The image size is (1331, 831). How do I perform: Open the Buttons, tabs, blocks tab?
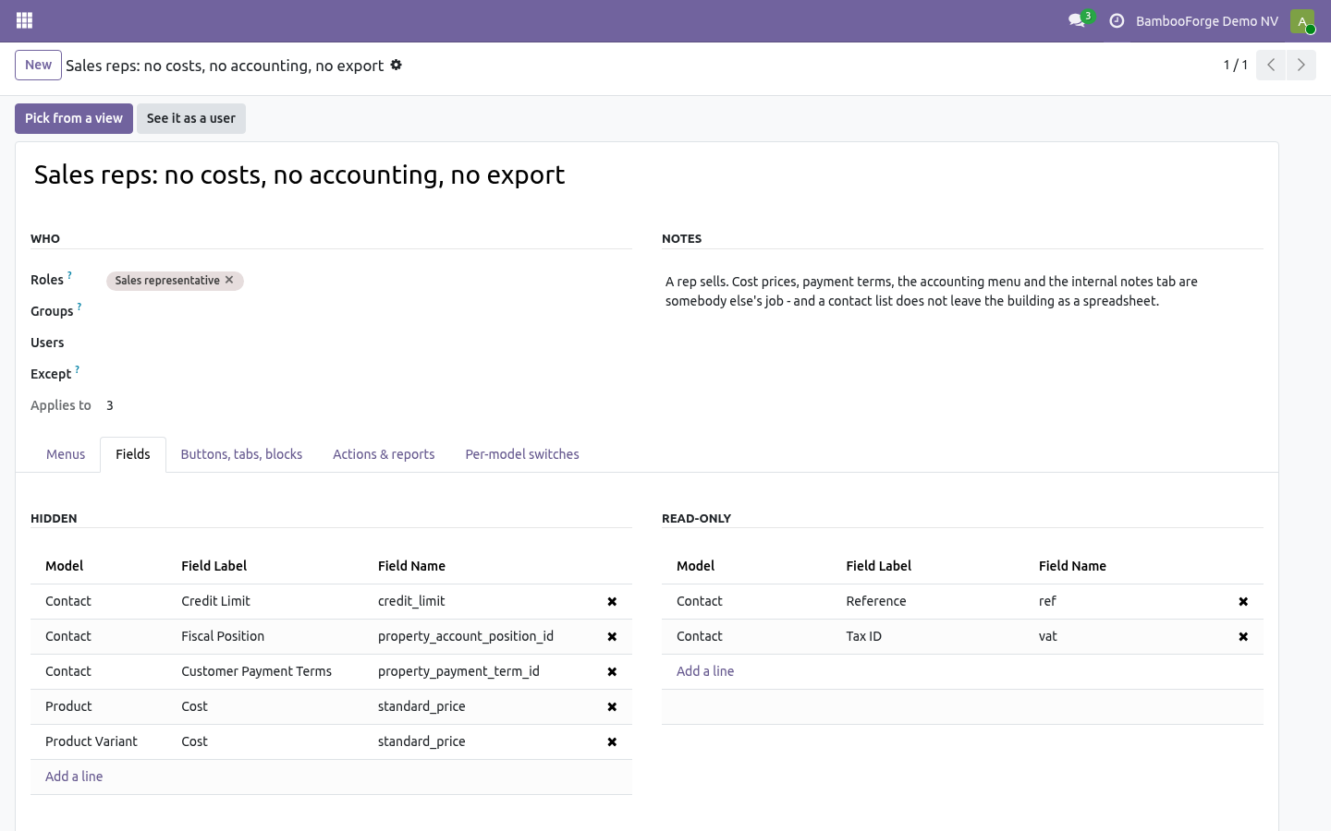click(241, 454)
